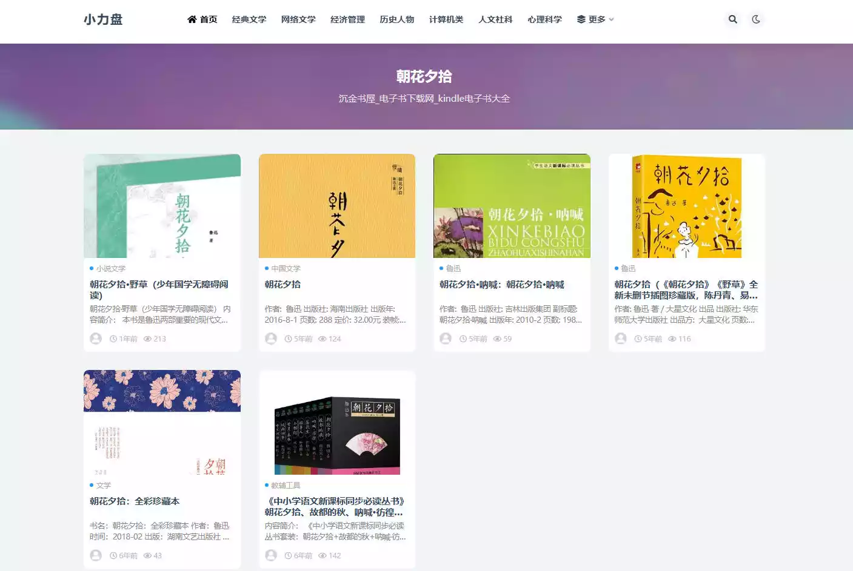Click eye views icon beside 124
This screenshot has width=853, height=571.
tap(323, 339)
